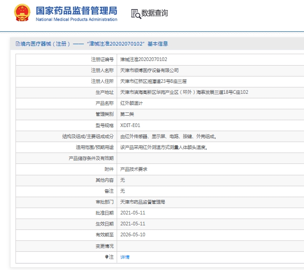Select the 无 value in 备注 row
The height and width of the screenshot is (270, 304).
pyautogui.click(x=123, y=191)
